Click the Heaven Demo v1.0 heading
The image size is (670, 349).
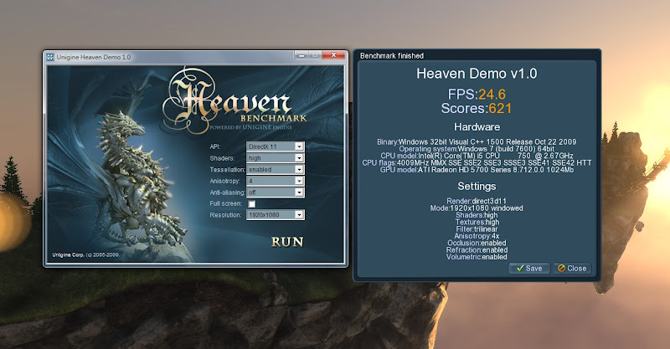point(477,74)
